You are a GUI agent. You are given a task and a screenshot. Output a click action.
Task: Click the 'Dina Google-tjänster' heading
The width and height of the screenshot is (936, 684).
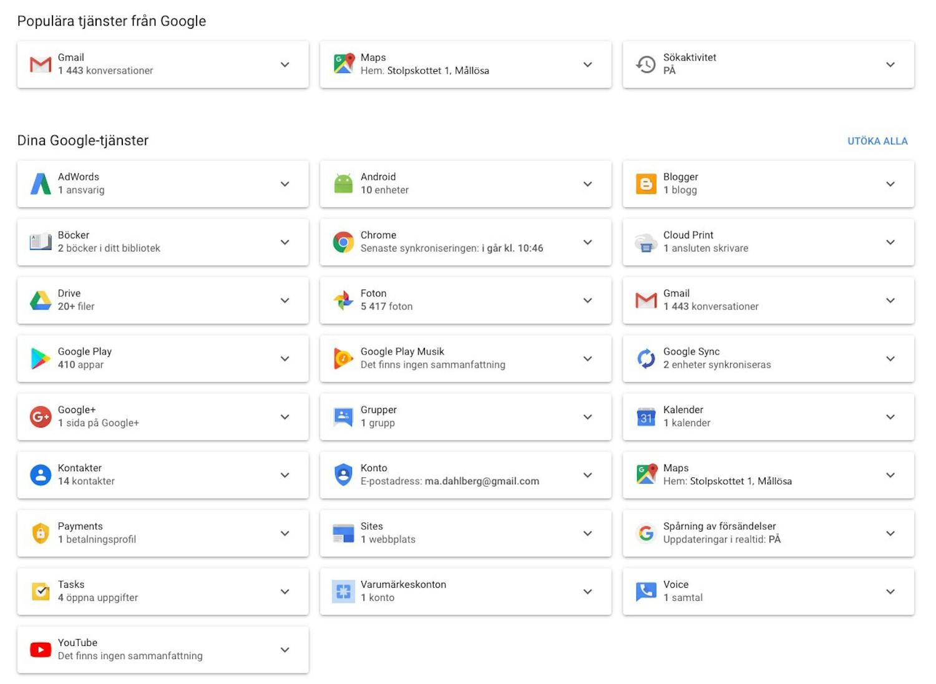tap(83, 140)
